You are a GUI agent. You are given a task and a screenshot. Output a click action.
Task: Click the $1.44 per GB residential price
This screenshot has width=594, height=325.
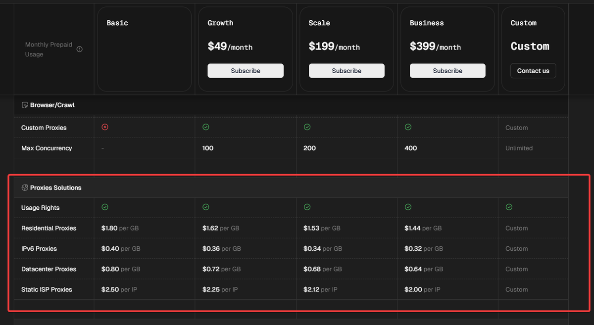[423, 228]
